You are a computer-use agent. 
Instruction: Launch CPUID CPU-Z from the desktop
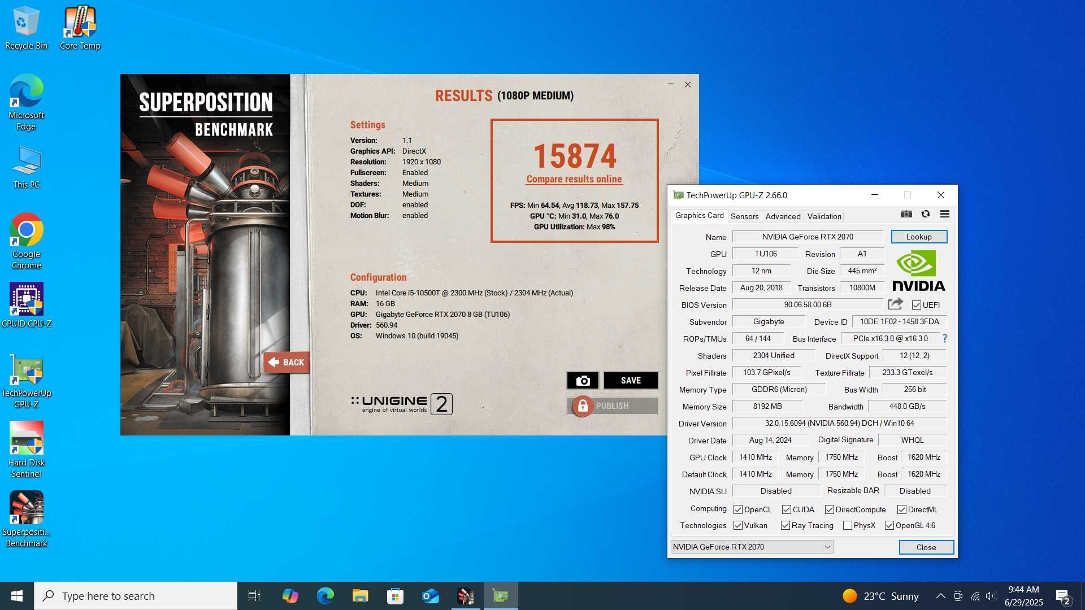[26, 305]
